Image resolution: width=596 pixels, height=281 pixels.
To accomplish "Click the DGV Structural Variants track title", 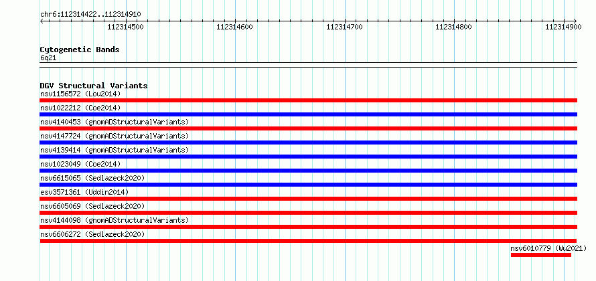I will (x=94, y=86).
